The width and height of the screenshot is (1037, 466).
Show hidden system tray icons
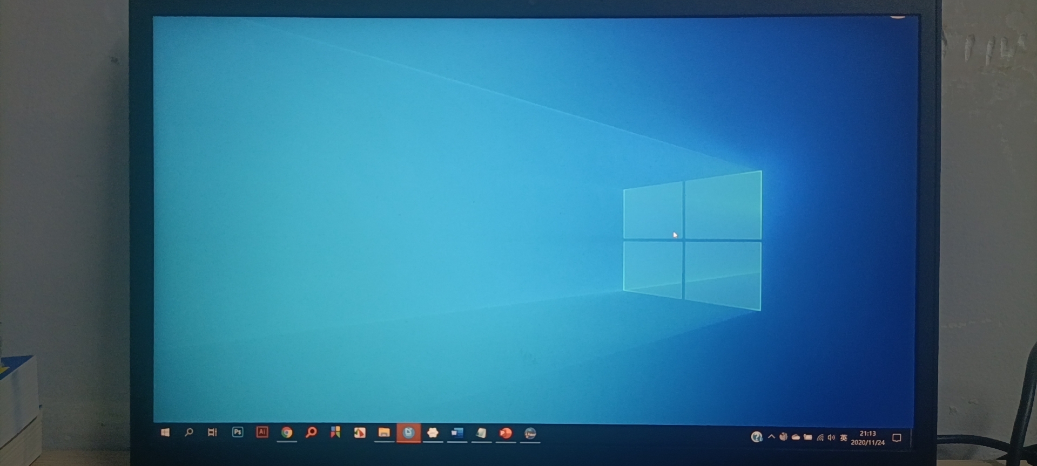[771, 437]
